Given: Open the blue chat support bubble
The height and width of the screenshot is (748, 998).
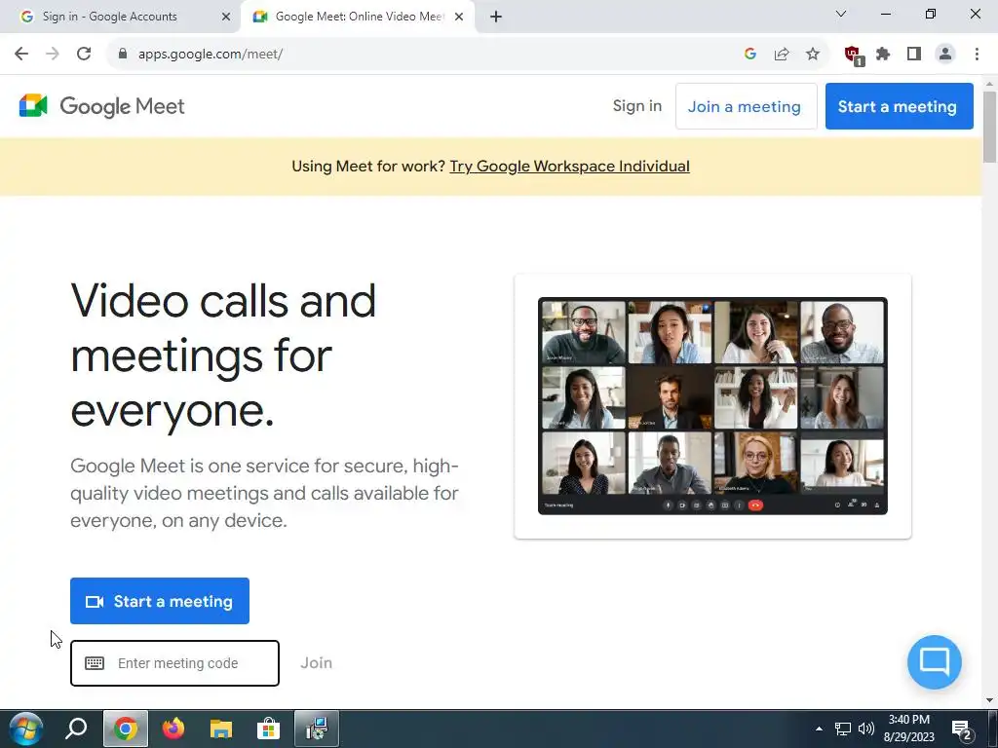Looking at the screenshot, I should click(935, 661).
